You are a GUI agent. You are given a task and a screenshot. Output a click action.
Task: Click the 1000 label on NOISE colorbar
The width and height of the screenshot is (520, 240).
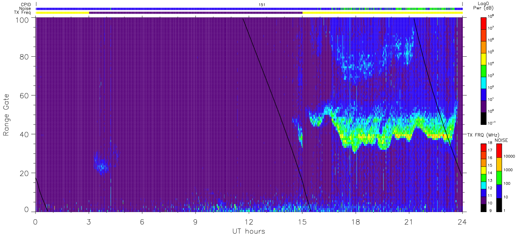pos(508,169)
